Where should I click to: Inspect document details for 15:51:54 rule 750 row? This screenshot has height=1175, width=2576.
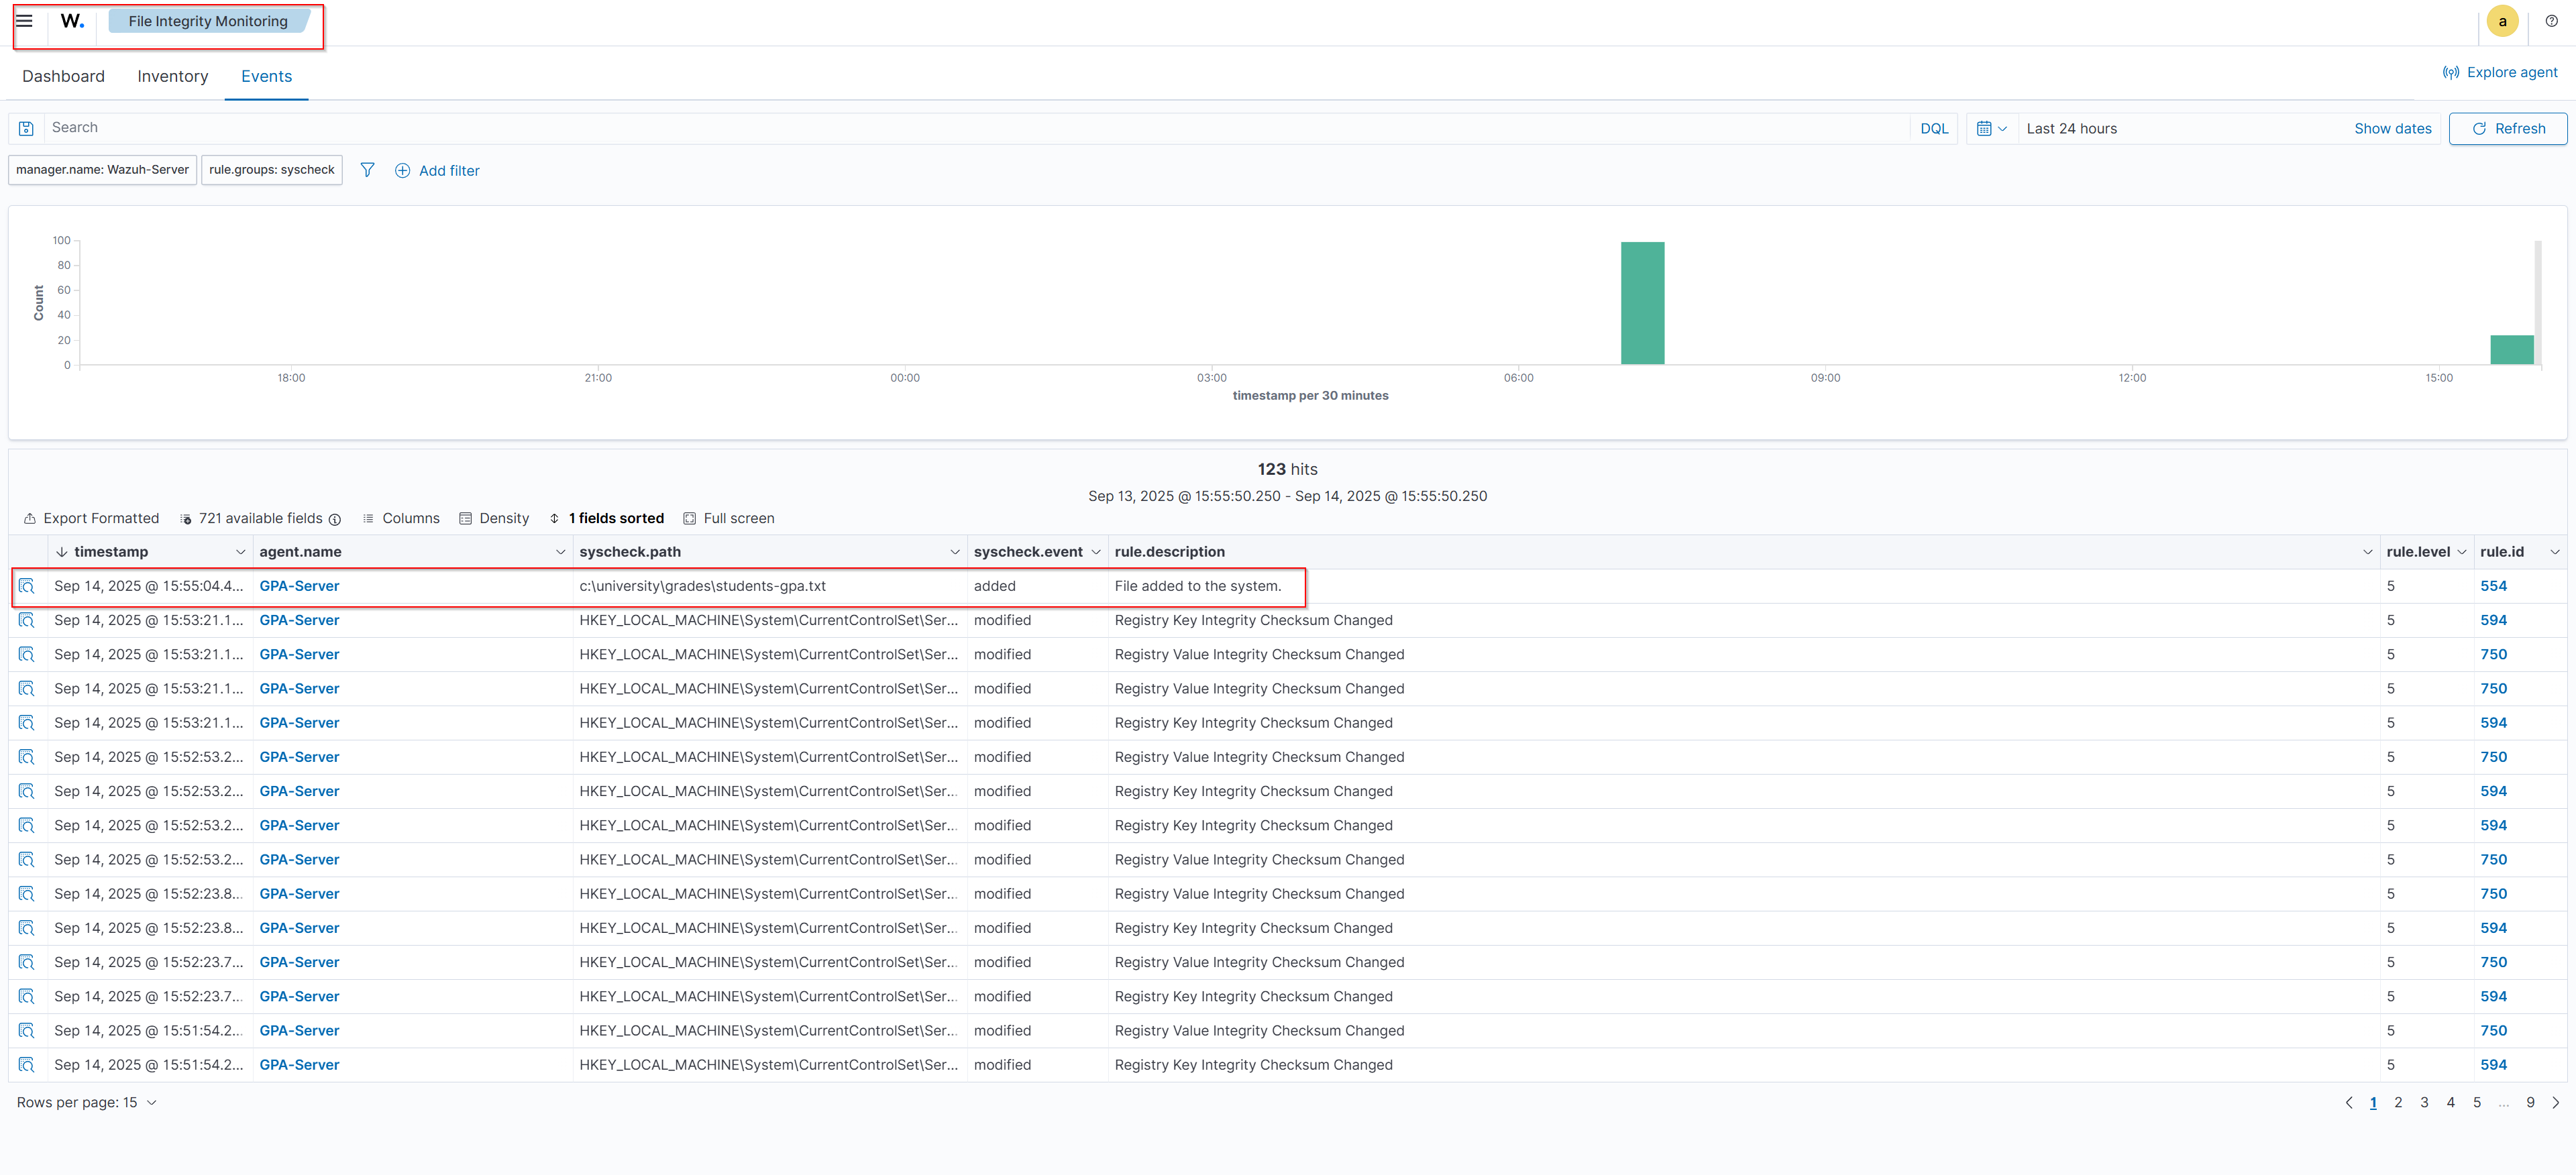tap(27, 1031)
